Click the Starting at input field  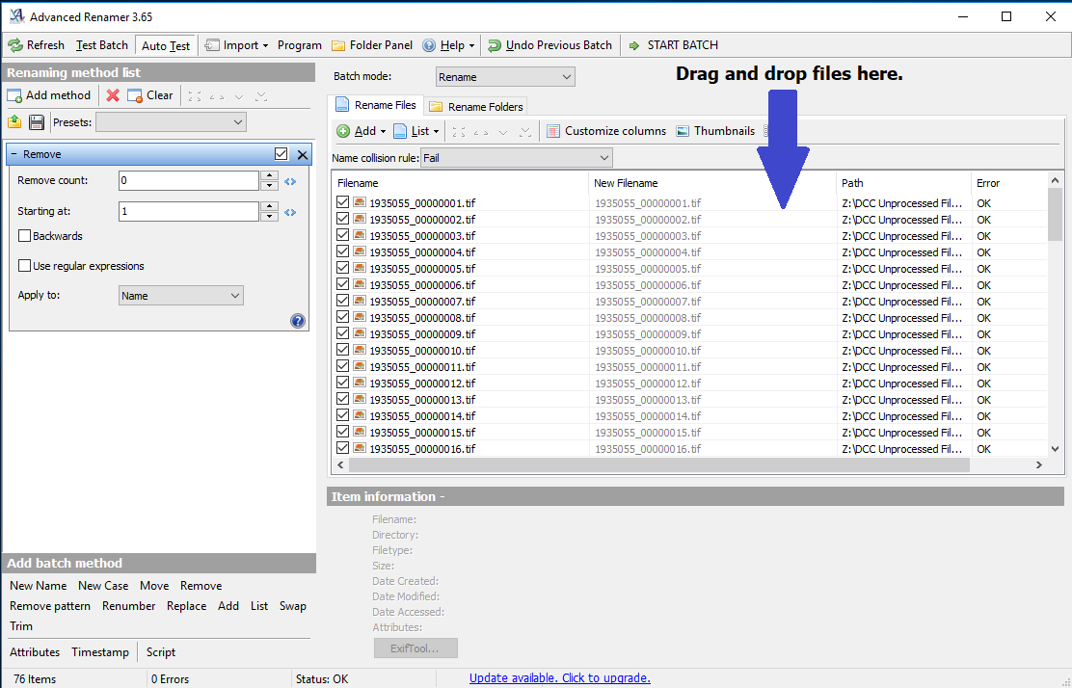[x=188, y=211]
